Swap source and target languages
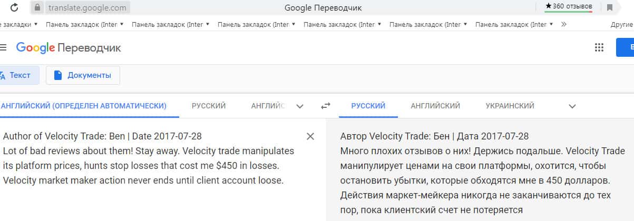The width and height of the screenshot is (634, 221). pos(325,106)
